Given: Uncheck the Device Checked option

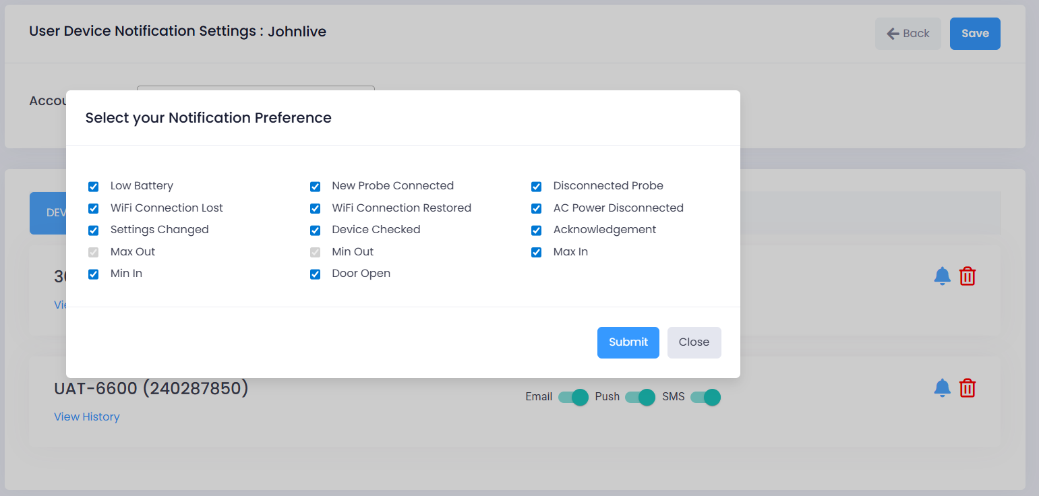Looking at the screenshot, I should 315,230.
